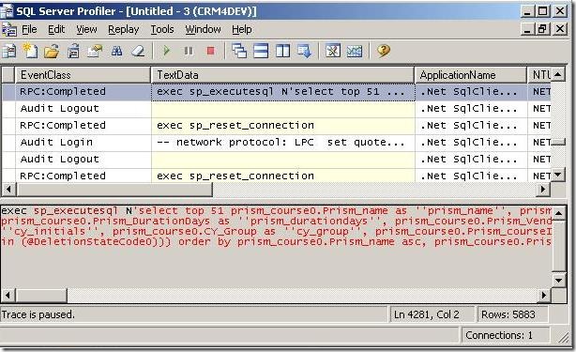Open the Tools menu
Viewport: 576px width, 352px height.
162,29
